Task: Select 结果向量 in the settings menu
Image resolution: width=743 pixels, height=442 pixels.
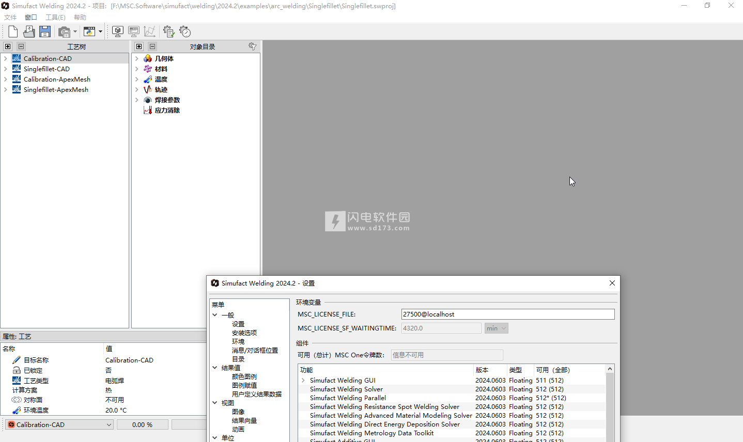Action: 244,421
